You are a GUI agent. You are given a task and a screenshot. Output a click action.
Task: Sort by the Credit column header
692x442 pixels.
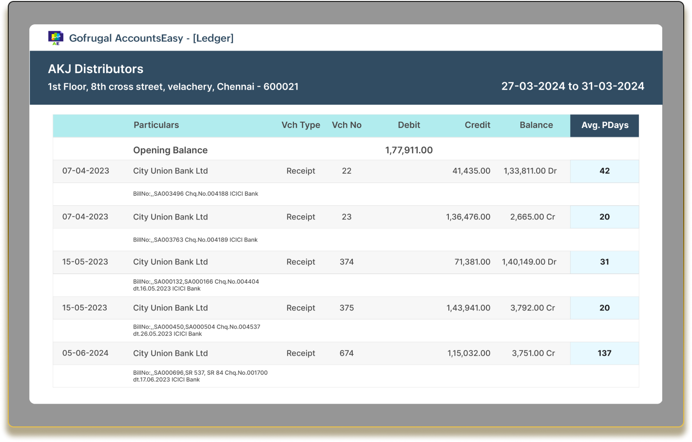(x=477, y=125)
